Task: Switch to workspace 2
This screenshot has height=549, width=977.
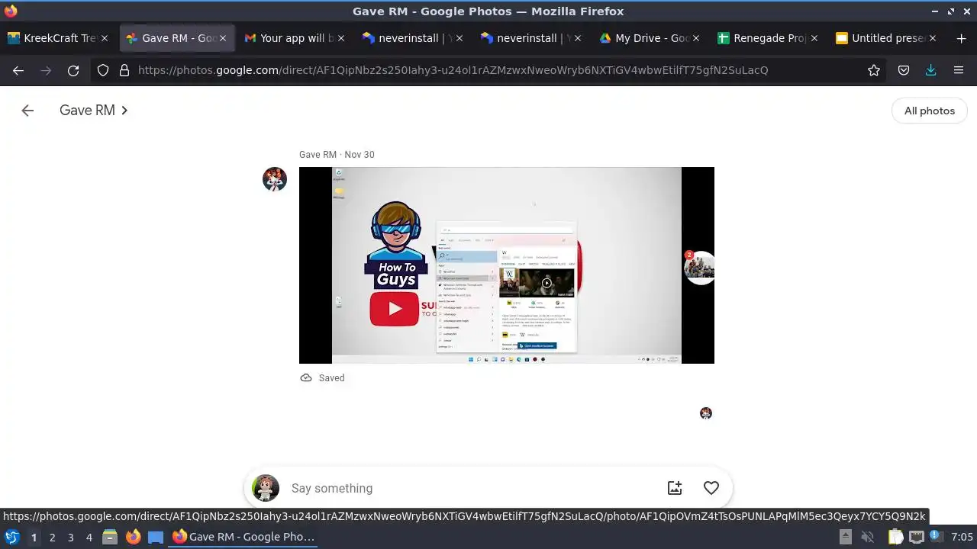Action: click(x=52, y=538)
